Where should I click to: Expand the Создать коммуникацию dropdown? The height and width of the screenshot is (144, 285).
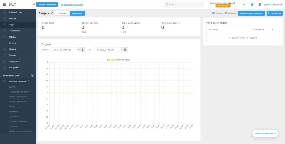tap(251, 13)
